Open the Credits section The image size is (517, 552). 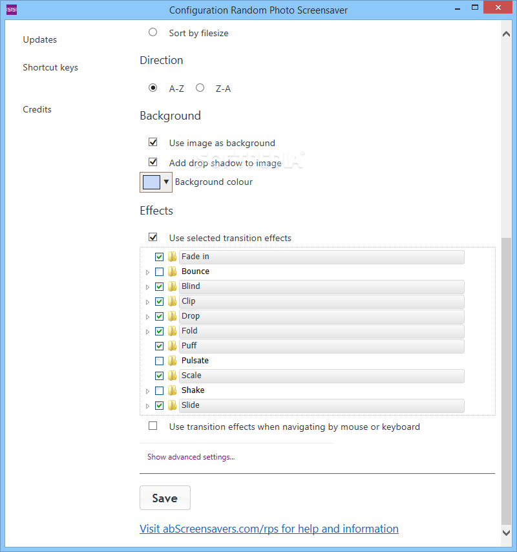tap(37, 109)
